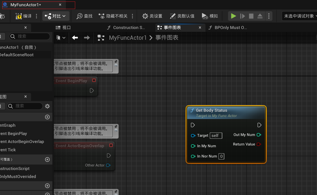Click the Out My Num output pin
The width and height of the screenshot is (317, 195).
pos(259,135)
